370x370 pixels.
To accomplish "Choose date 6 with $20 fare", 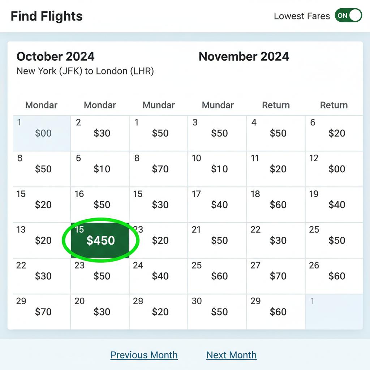I will [x=334, y=133].
